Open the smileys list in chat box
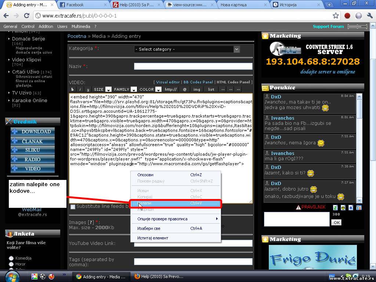This screenshot has height=282, width=376. tap(343, 208)
